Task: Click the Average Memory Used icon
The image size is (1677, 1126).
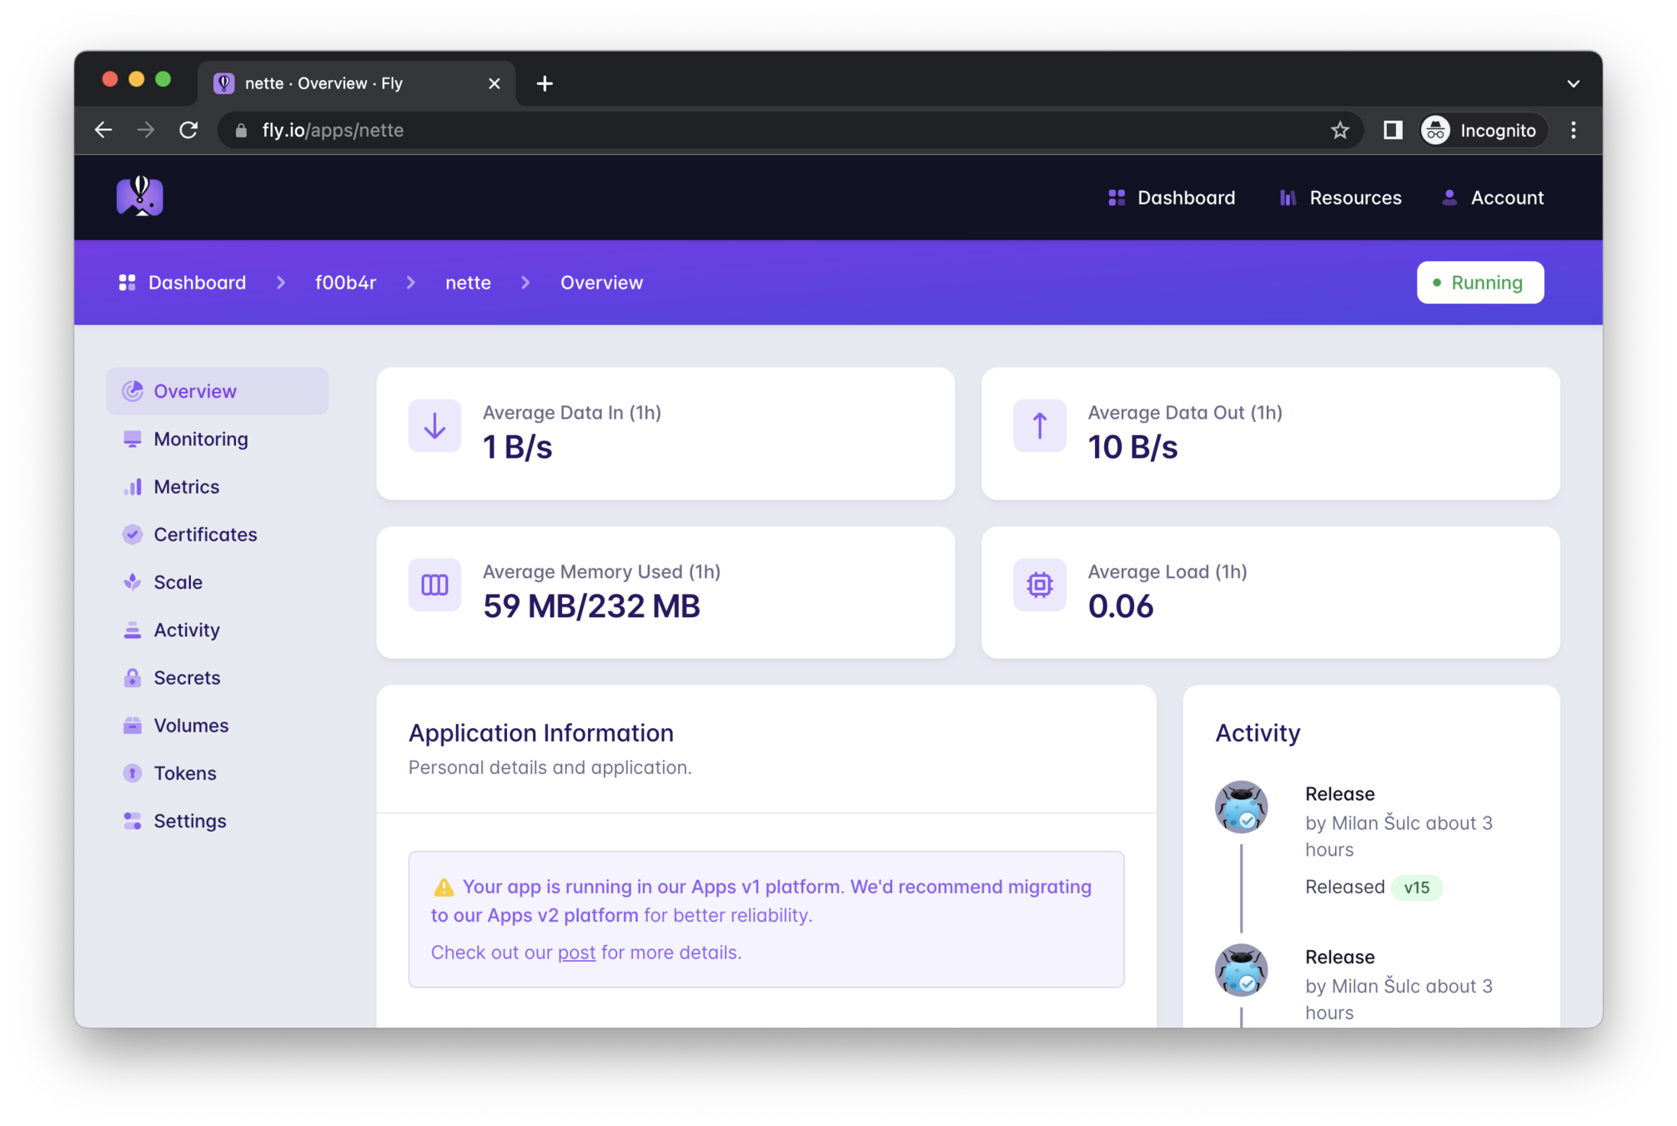Action: pos(434,585)
